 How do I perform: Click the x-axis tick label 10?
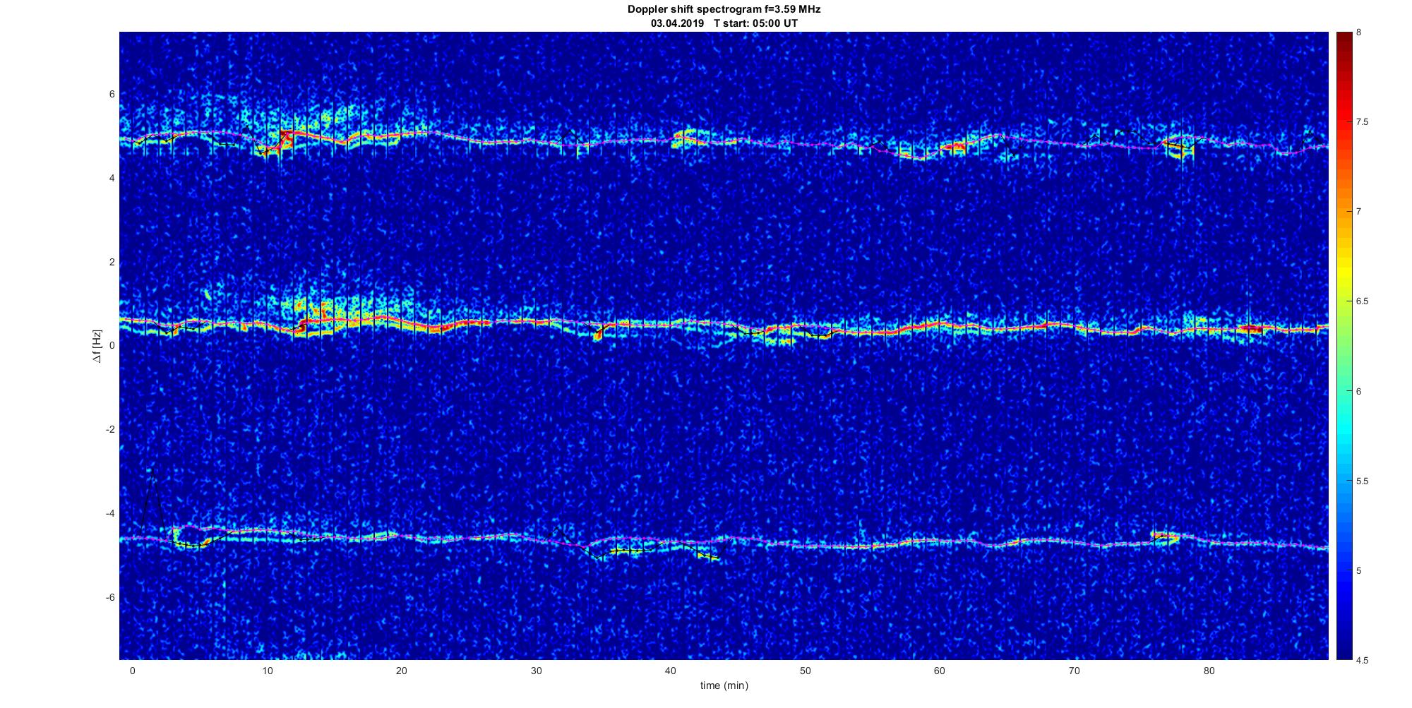pyautogui.click(x=267, y=671)
